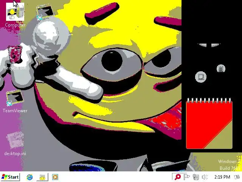242x182 pixels.
Task: Launch Windows Media Player from the taskbar
Action: [x=55, y=177]
